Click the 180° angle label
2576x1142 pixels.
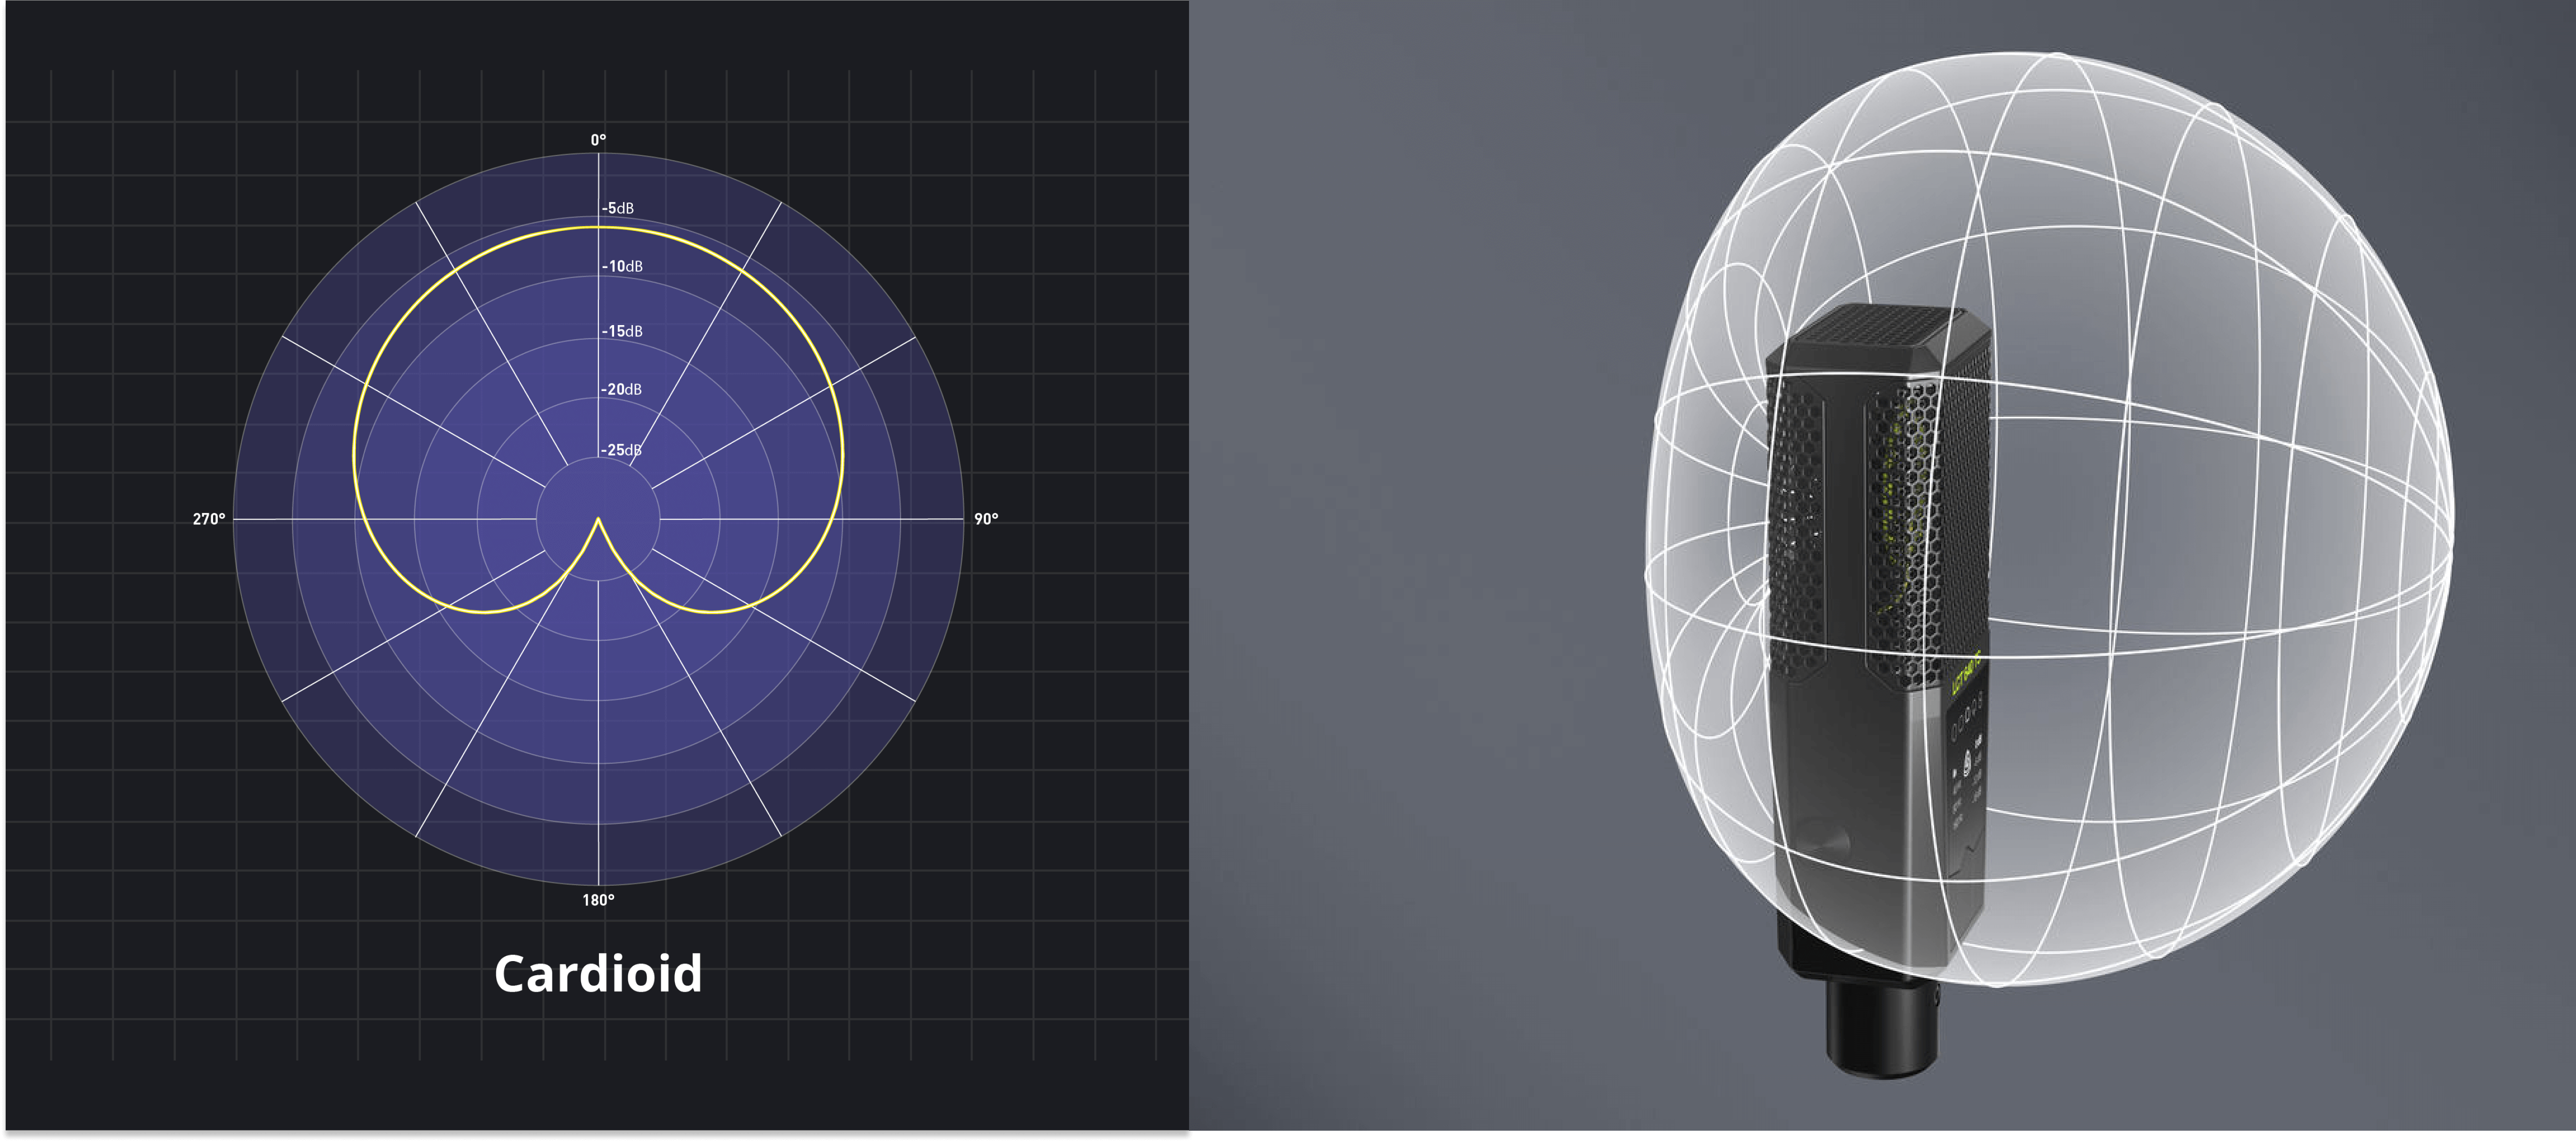[598, 900]
